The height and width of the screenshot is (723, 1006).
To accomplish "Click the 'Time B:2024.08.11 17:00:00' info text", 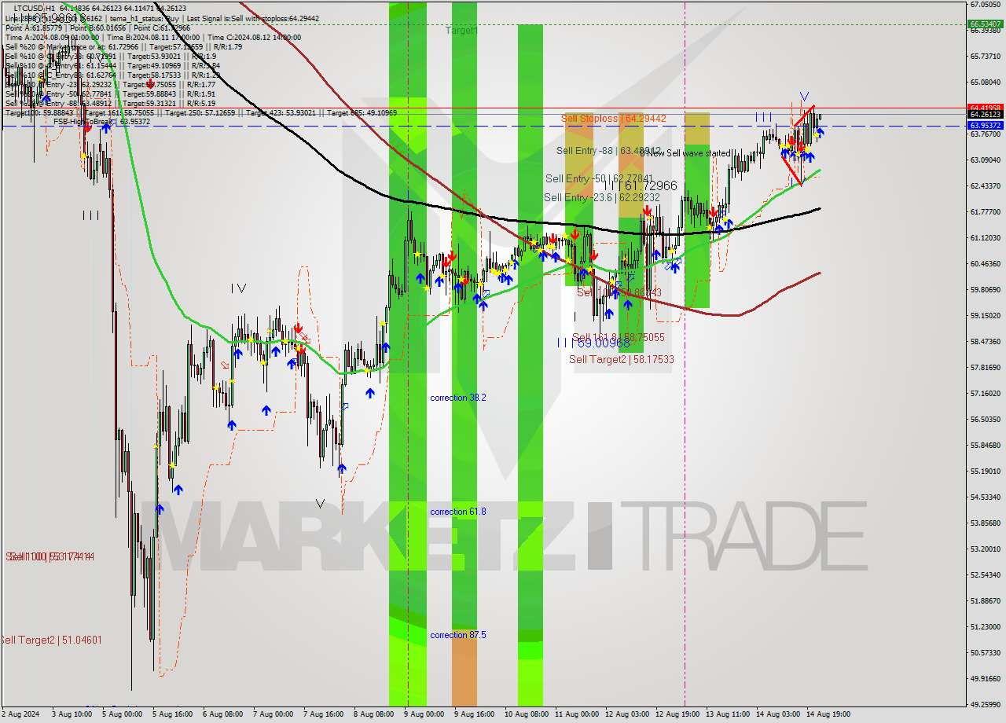I will [x=152, y=37].
